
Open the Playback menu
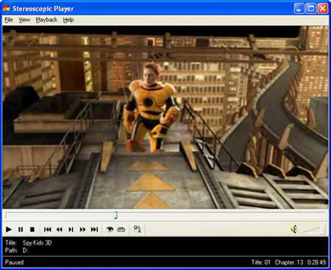(x=46, y=20)
